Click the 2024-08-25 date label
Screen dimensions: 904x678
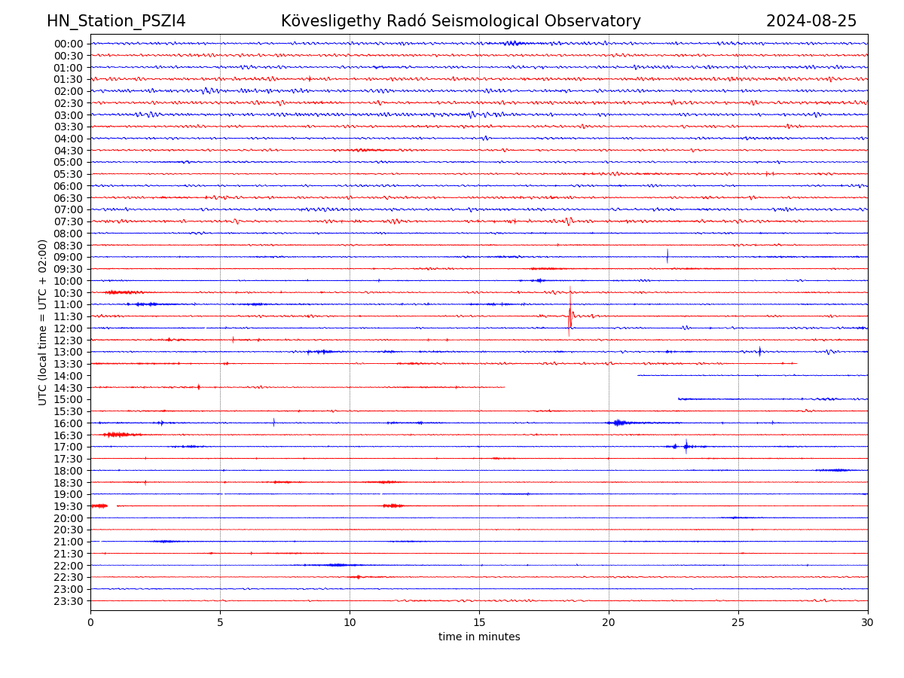click(x=811, y=21)
